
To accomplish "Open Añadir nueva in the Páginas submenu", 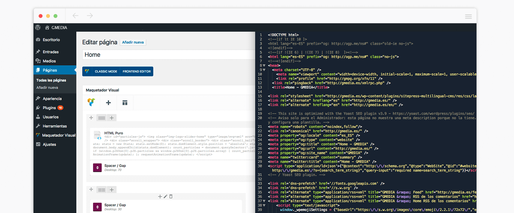I will point(47,88).
